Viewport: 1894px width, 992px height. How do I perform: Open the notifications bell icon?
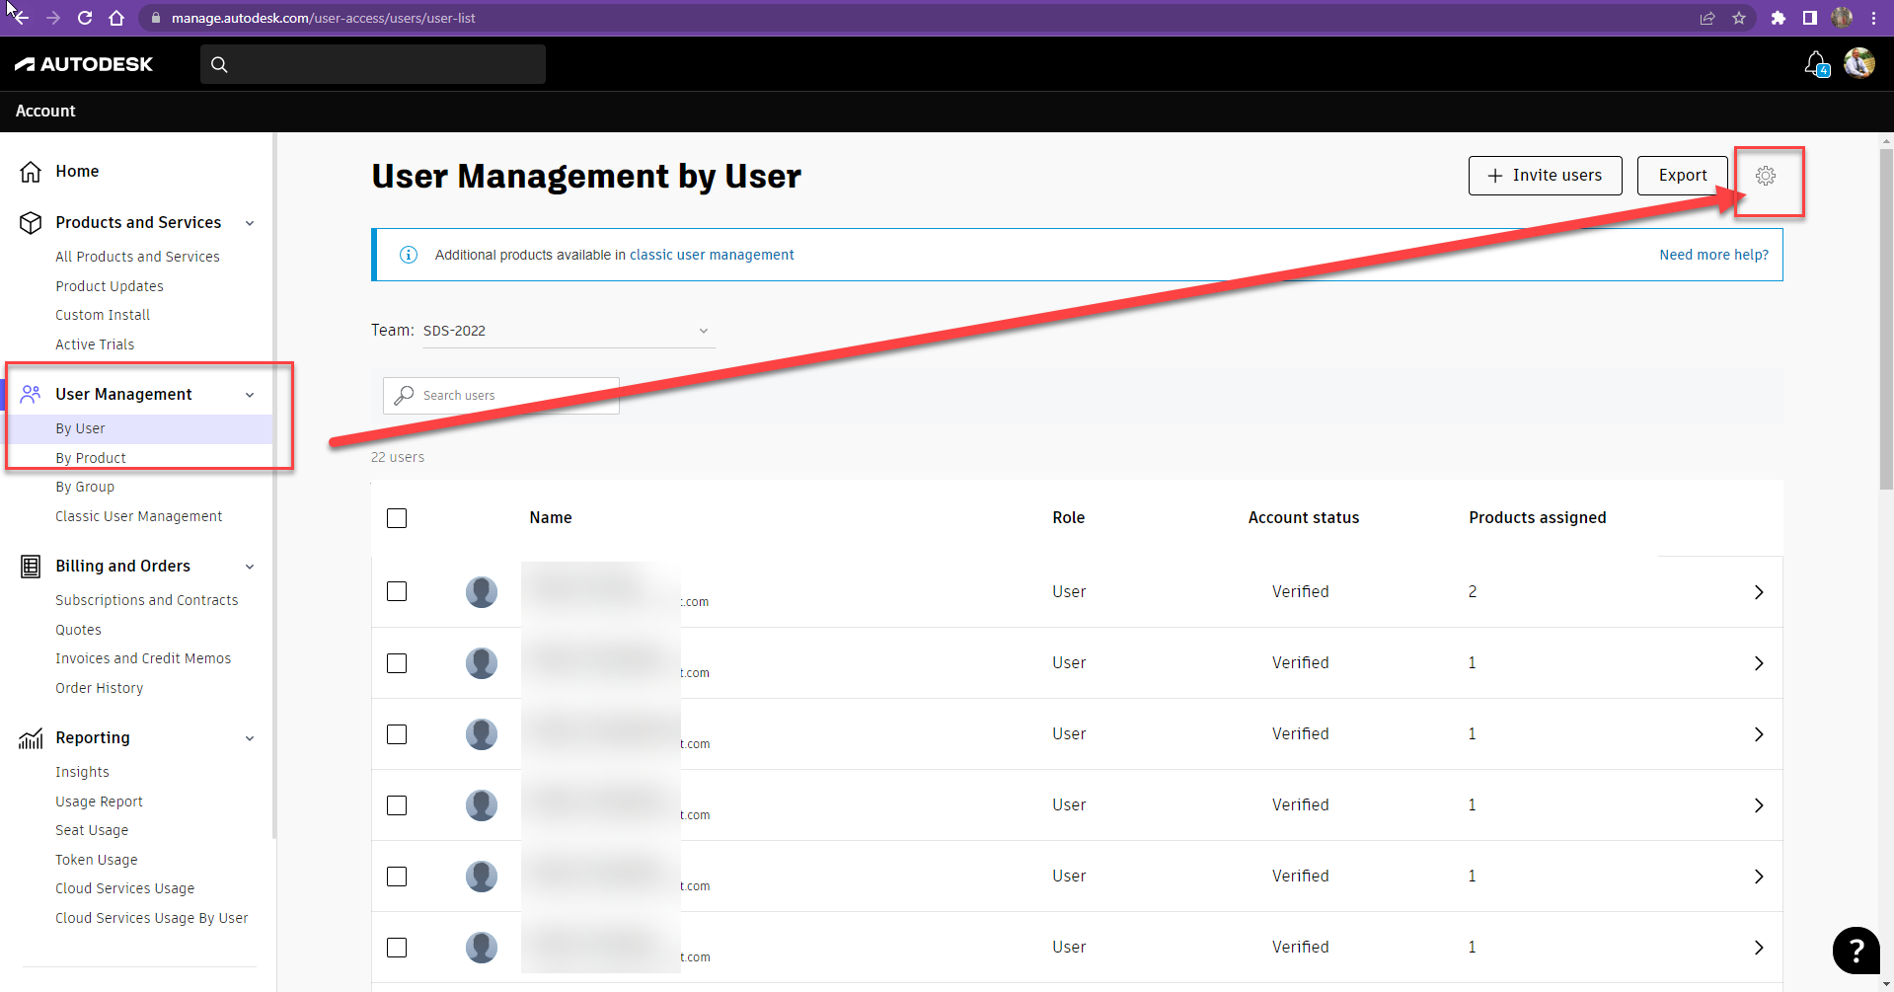(x=1816, y=64)
